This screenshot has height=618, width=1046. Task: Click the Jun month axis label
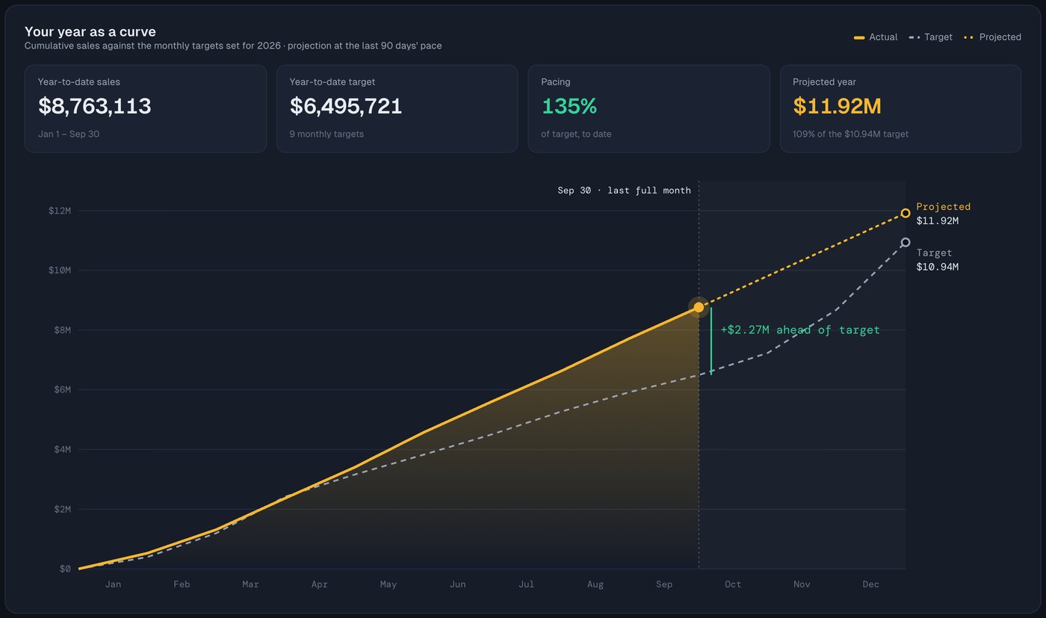click(457, 584)
